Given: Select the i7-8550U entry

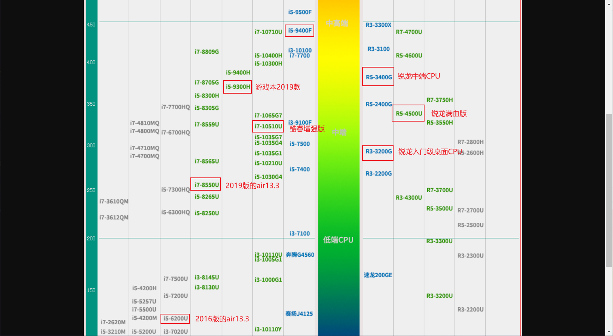Looking at the screenshot, I should point(207,185).
